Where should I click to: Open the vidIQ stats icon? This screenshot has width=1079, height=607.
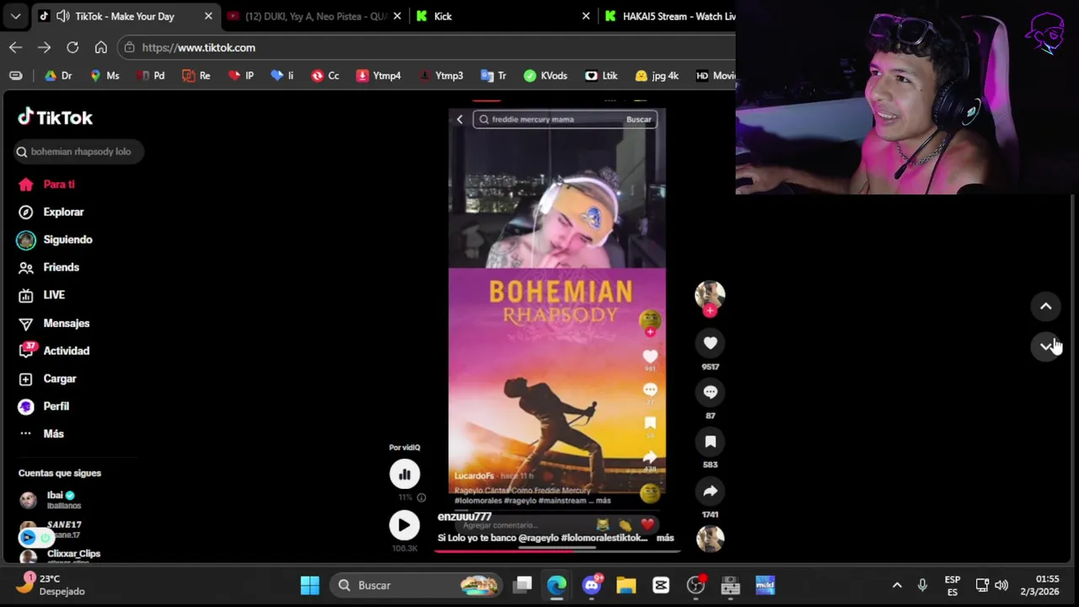[x=405, y=474]
